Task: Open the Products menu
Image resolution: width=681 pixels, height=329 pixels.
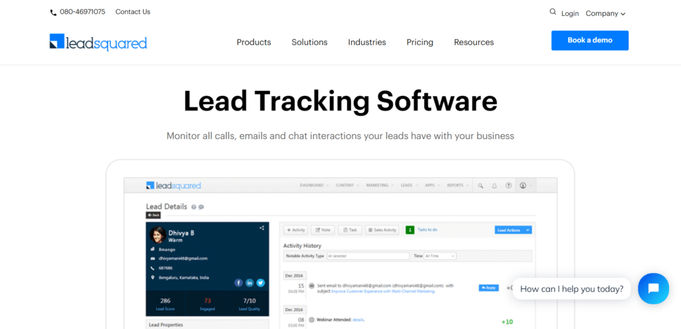Action: click(x=253, y=42)
